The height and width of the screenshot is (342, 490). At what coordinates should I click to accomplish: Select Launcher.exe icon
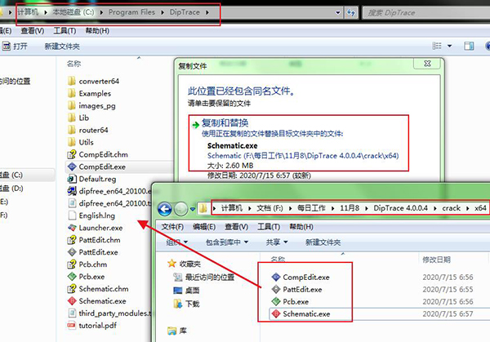point(72,228)
